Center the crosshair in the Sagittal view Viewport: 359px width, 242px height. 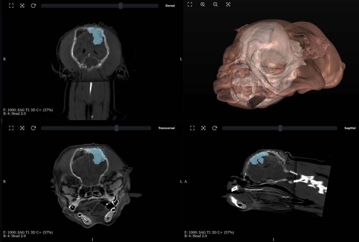click(203, 128)
